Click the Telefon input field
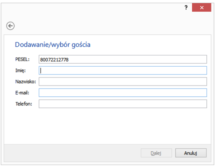This screenshot has width=215, height=167. [123, 104]
